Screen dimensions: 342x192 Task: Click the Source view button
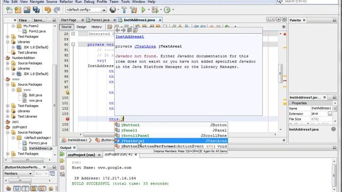66,27
